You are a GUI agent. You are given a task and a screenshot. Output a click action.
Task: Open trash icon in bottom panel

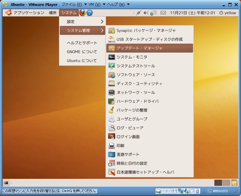coord(235,183)
